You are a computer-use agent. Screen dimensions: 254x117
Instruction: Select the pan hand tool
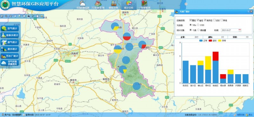tap(15, 16)
